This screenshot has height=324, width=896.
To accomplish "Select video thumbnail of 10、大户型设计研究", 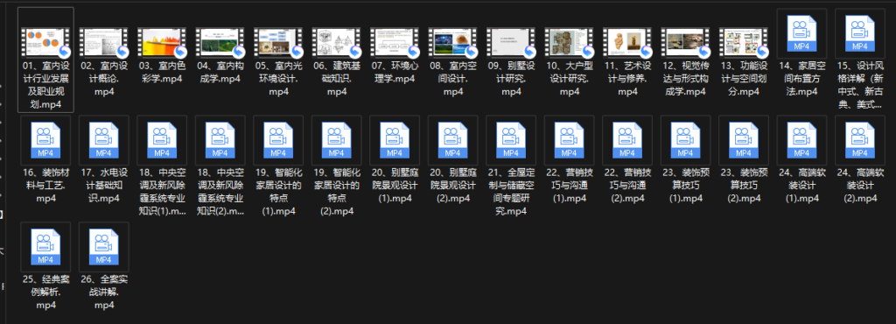I will [x=569, y=42].
